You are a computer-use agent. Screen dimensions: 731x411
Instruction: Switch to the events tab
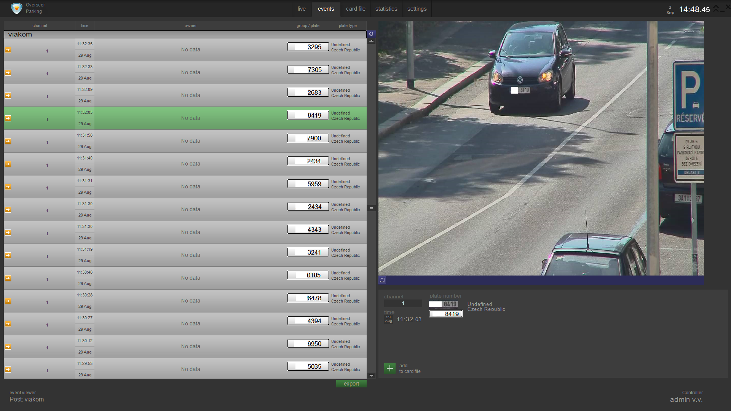[x=326, y=9]
